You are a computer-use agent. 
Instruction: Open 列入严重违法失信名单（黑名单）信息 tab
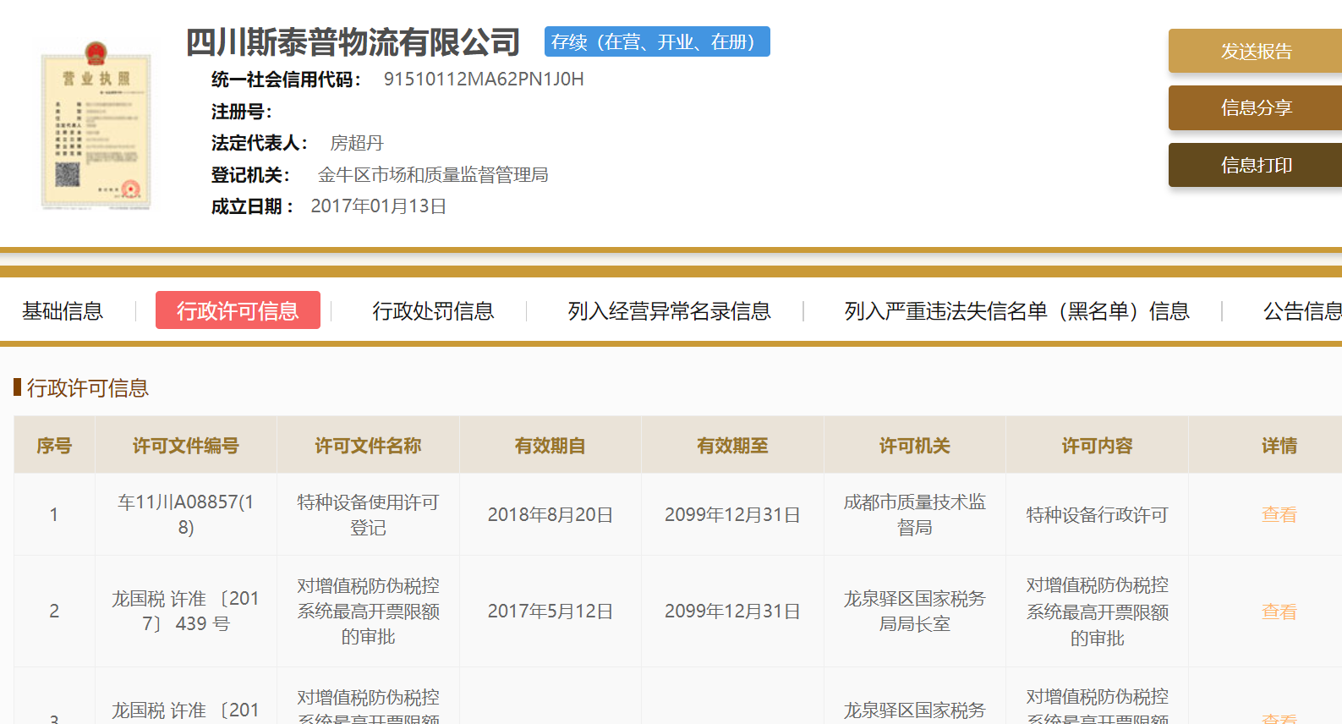[x=1016, y=310]
